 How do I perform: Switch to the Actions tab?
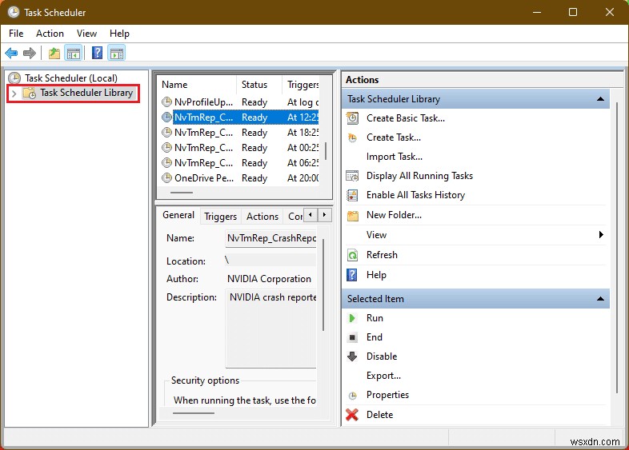point(262,217)
